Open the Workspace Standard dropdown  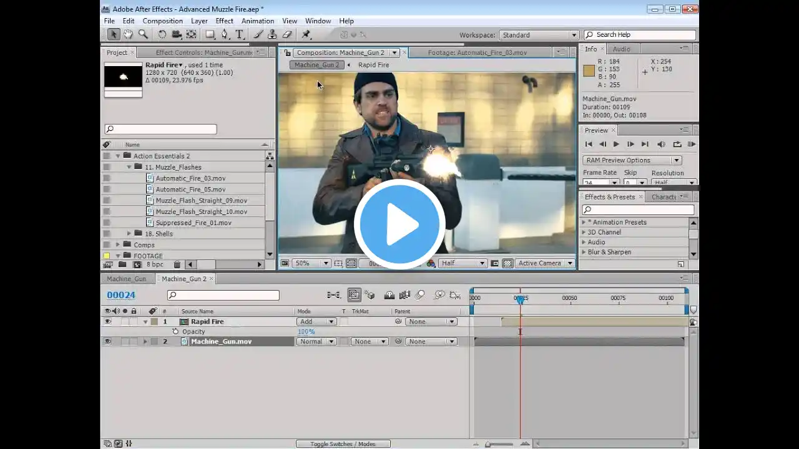pos(539,35)
